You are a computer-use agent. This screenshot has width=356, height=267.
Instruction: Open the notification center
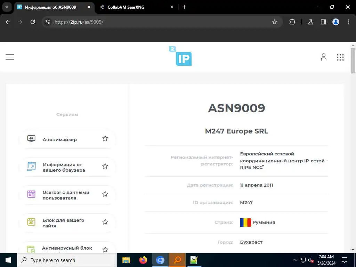[345, 260]
